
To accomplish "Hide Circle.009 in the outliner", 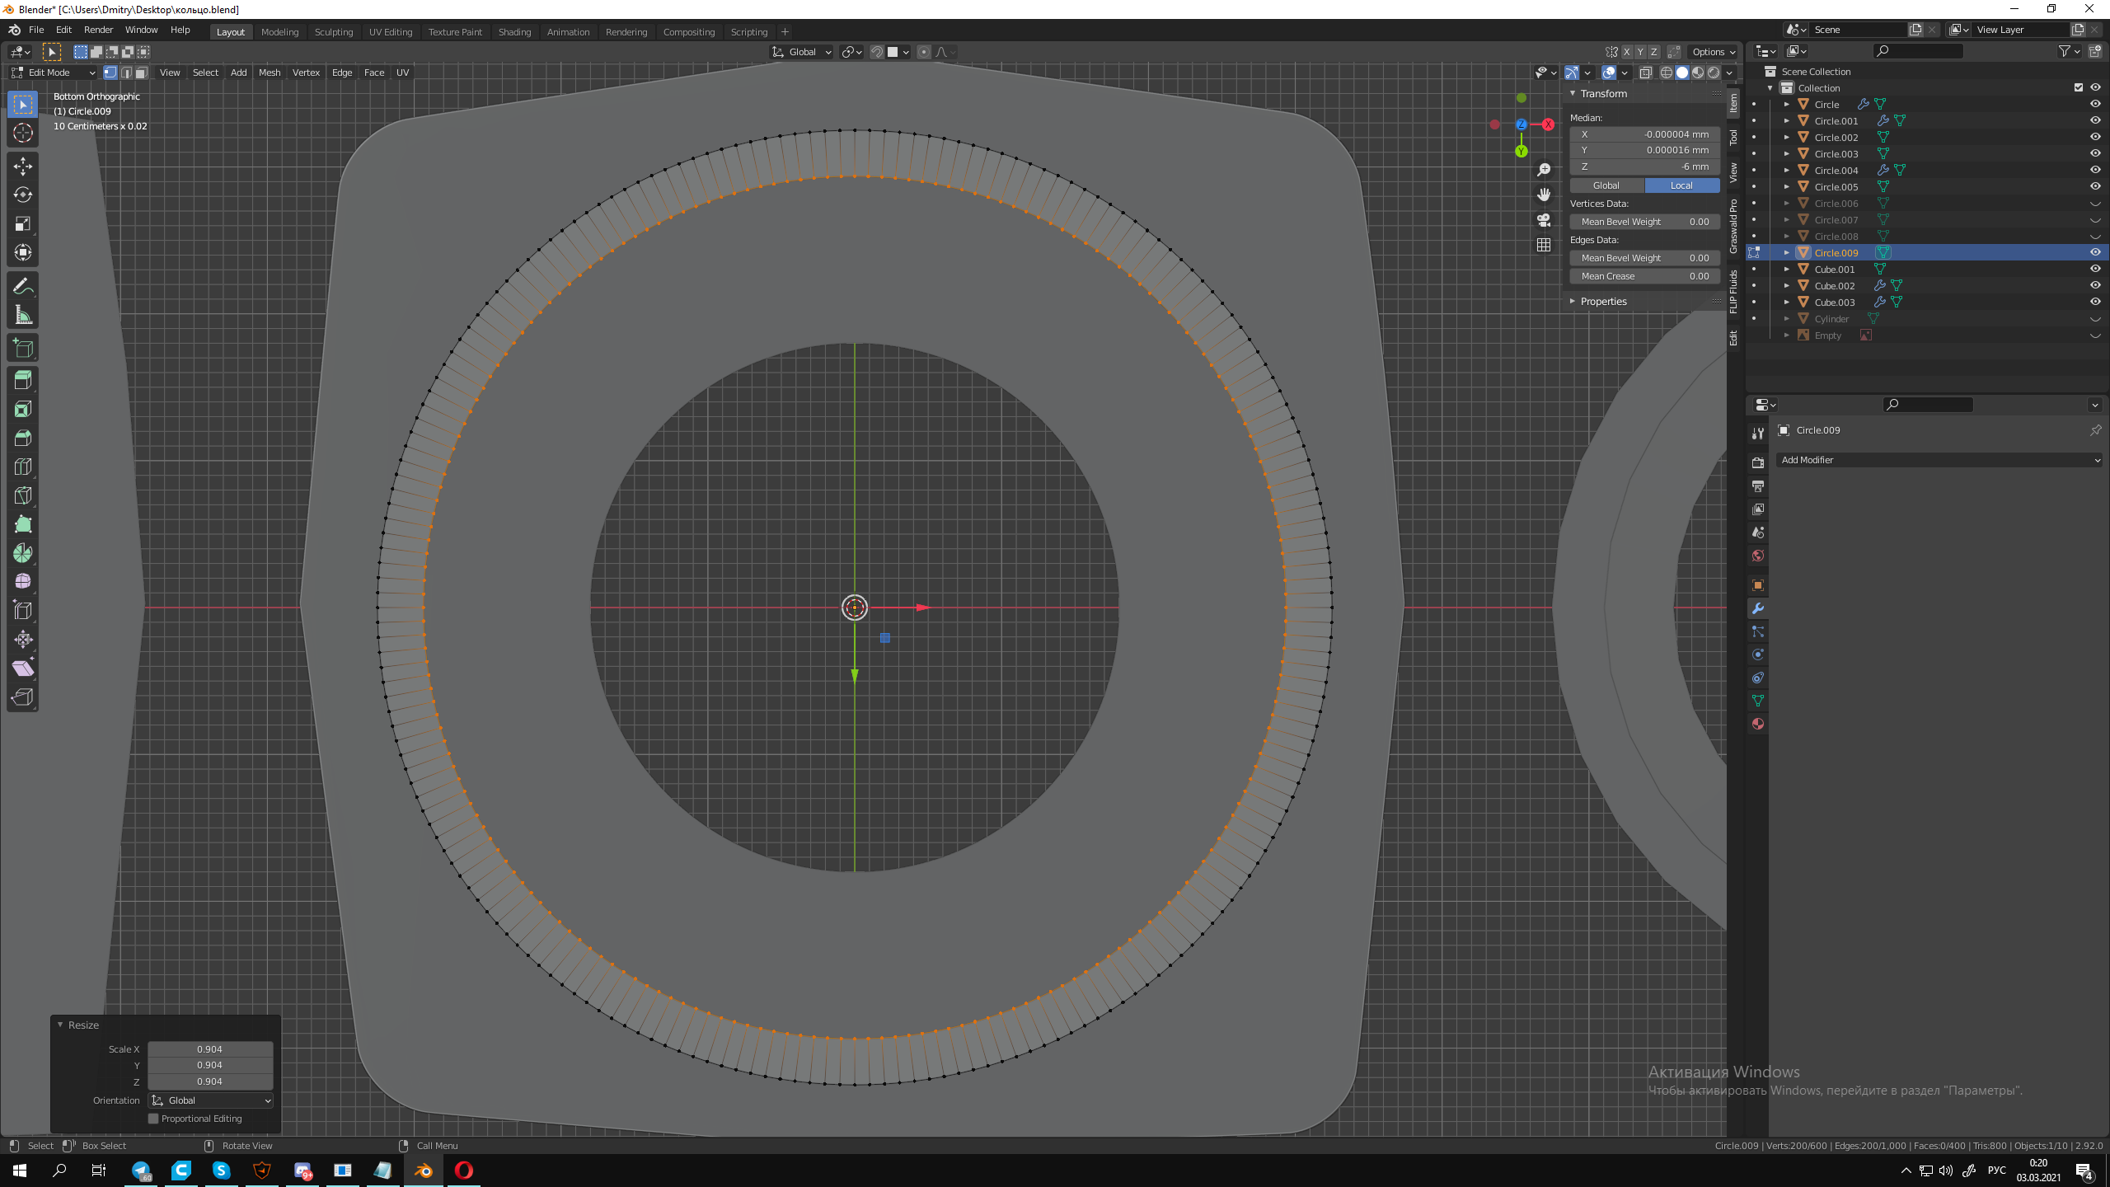I will (2095, 253).
